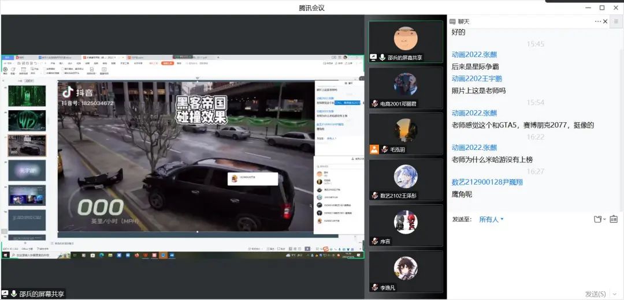Click the 黑客帝国 碰撞效果 title on slide
Image resolution: width=624 pixels, height=300 pixels.
[x=202, y=110]
